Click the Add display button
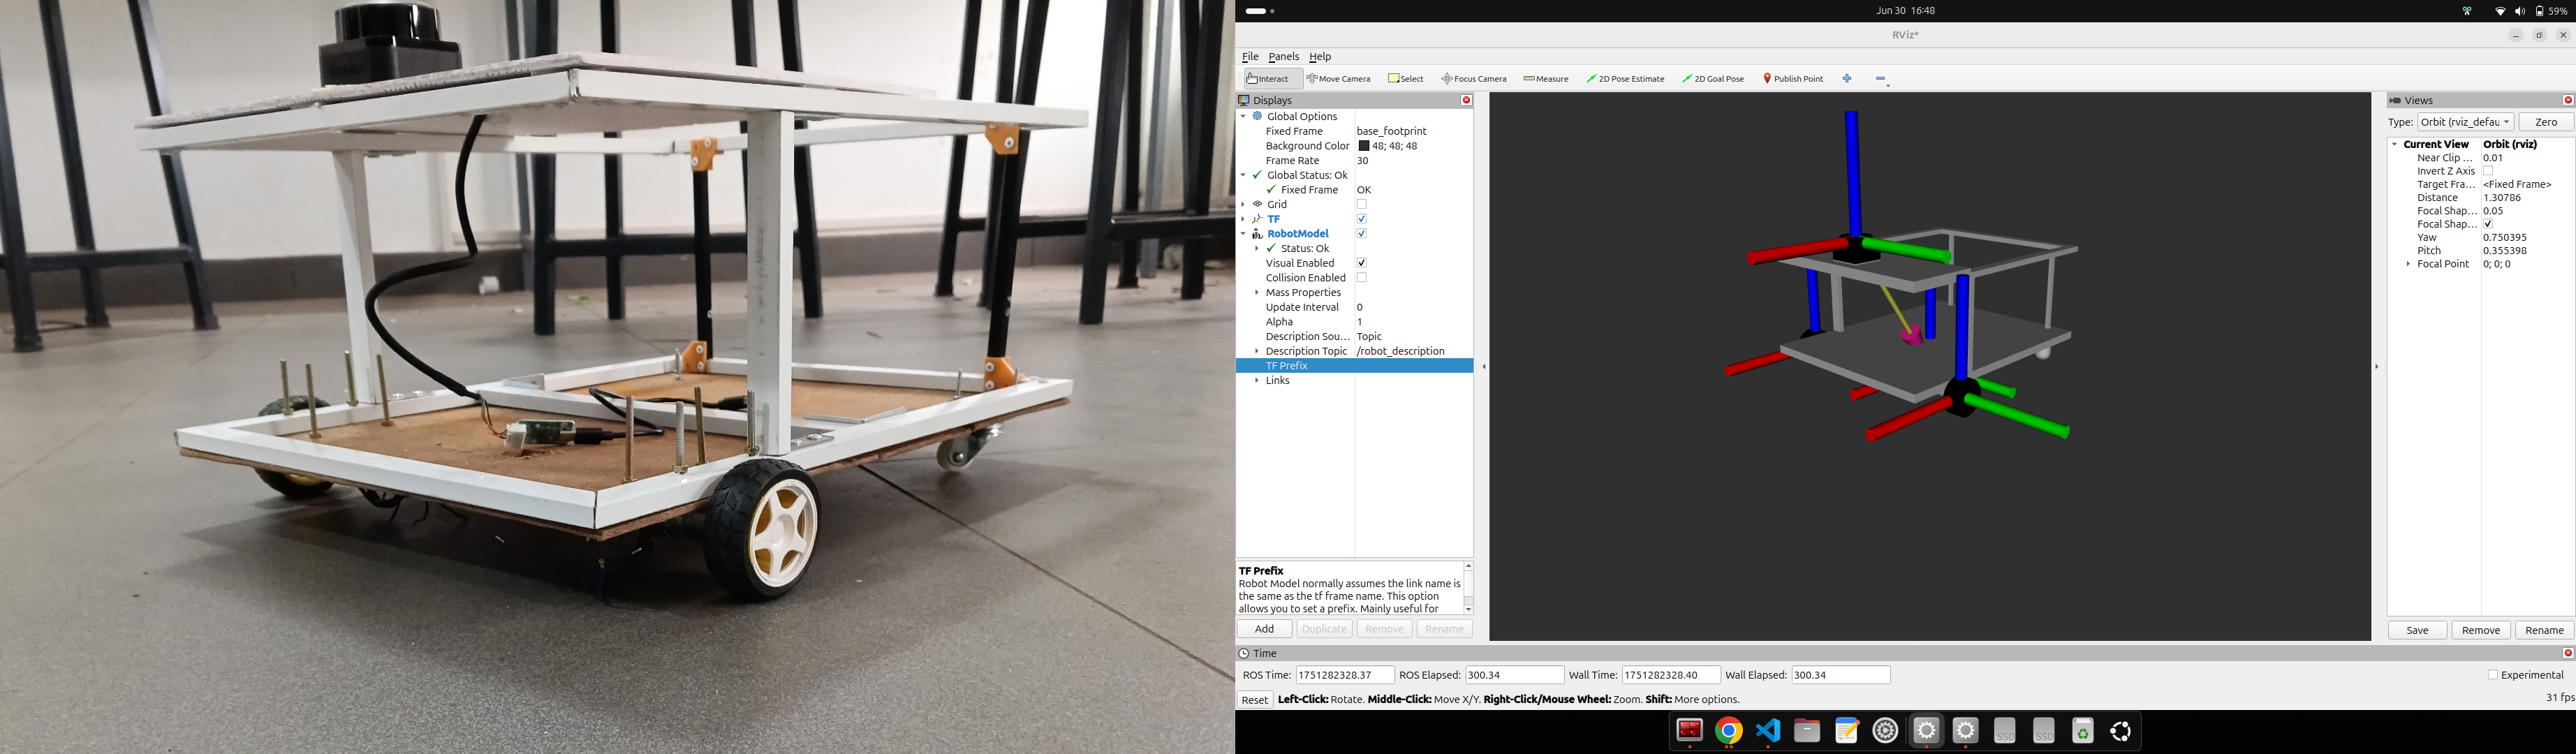This screenshot has height=754, width=2576. coord(1264,629)
